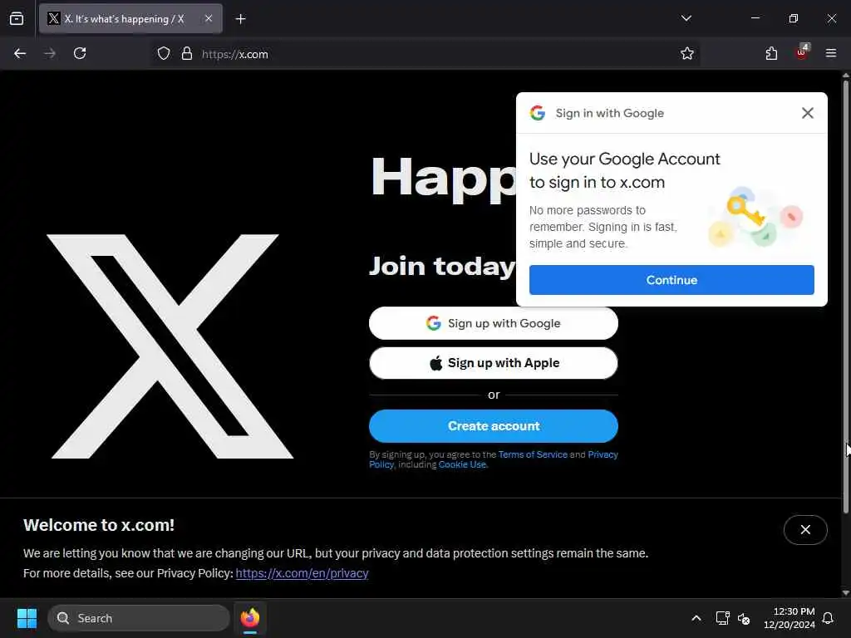851x638 pixels.
Task: Minimize the Firefox window
Action: click(x=755, y=18)
